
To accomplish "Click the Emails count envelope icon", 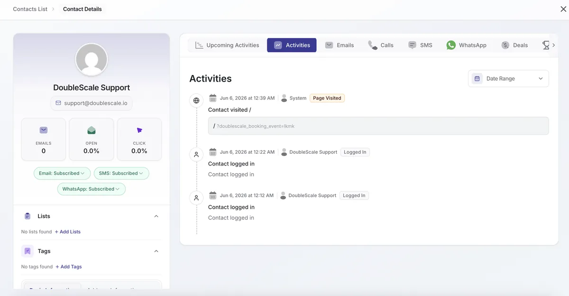I will [44, 130].
